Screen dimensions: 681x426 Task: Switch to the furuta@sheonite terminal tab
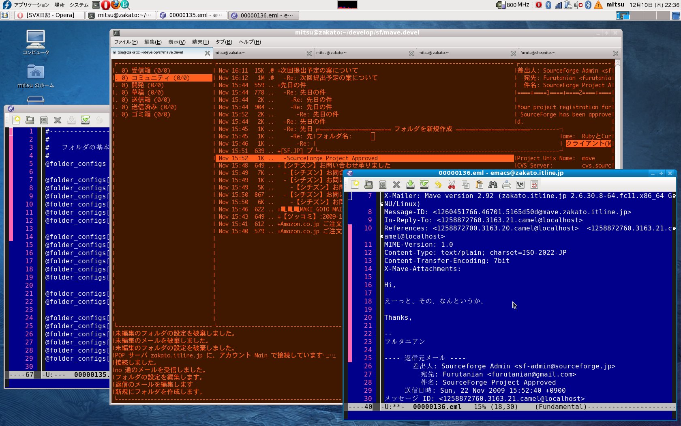(565, 53)
